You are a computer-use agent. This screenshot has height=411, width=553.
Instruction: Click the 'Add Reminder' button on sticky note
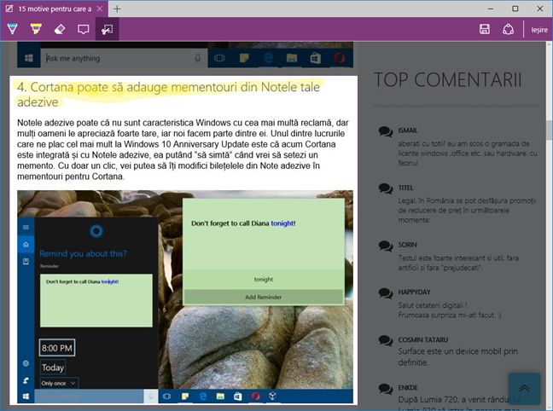(x=264, y=297)
